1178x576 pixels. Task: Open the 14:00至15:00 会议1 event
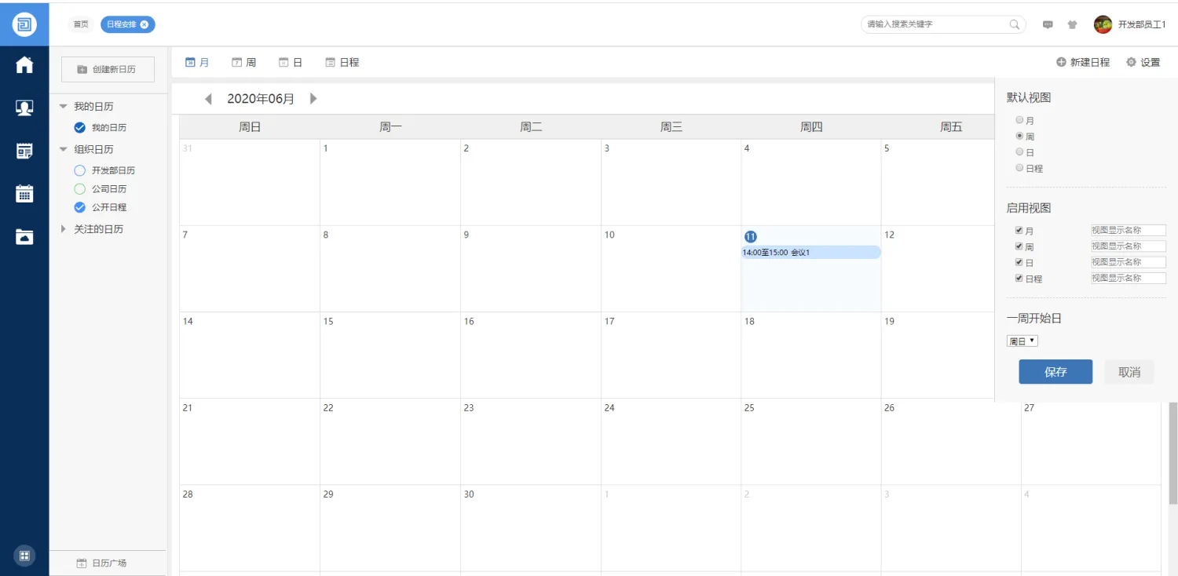click(x=810, y=253)
